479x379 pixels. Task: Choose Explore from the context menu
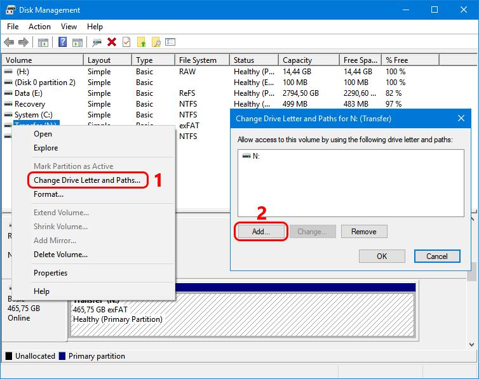[46, 148]
